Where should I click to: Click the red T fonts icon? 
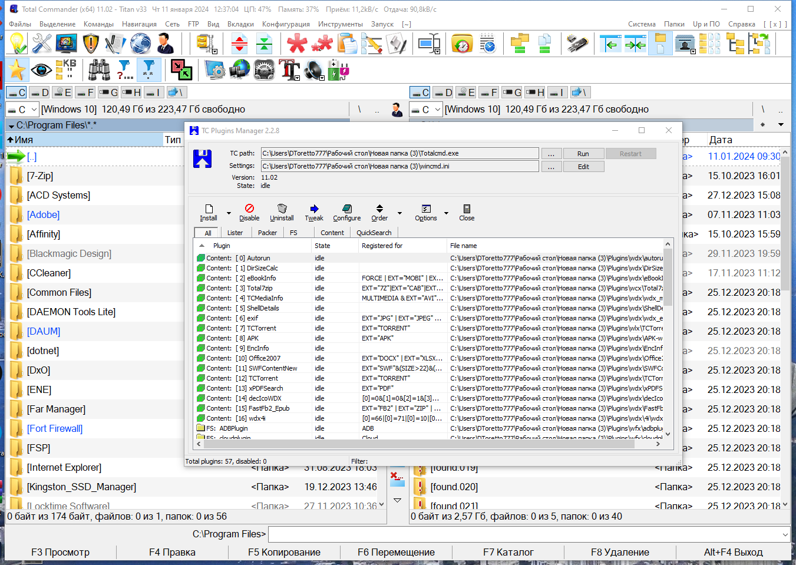289,70
